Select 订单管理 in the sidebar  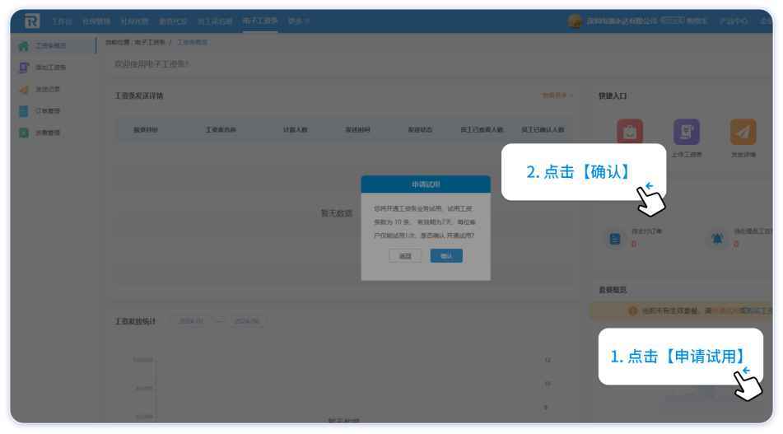pyautogui.click(x=48, y=111)
